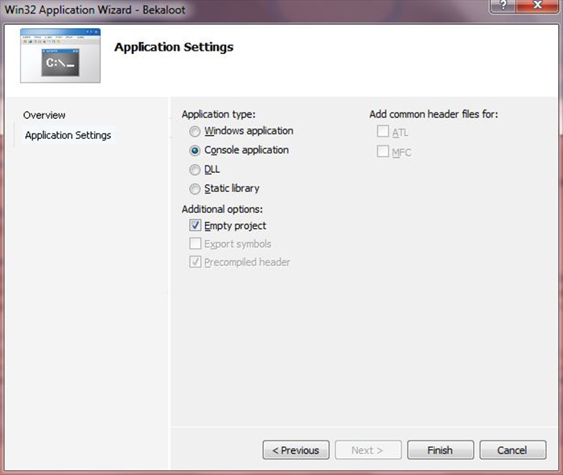The height and width of the screenshot is (475, 563).
Task: Click the 'Application type:' label
Action: [x=218, y=114]
